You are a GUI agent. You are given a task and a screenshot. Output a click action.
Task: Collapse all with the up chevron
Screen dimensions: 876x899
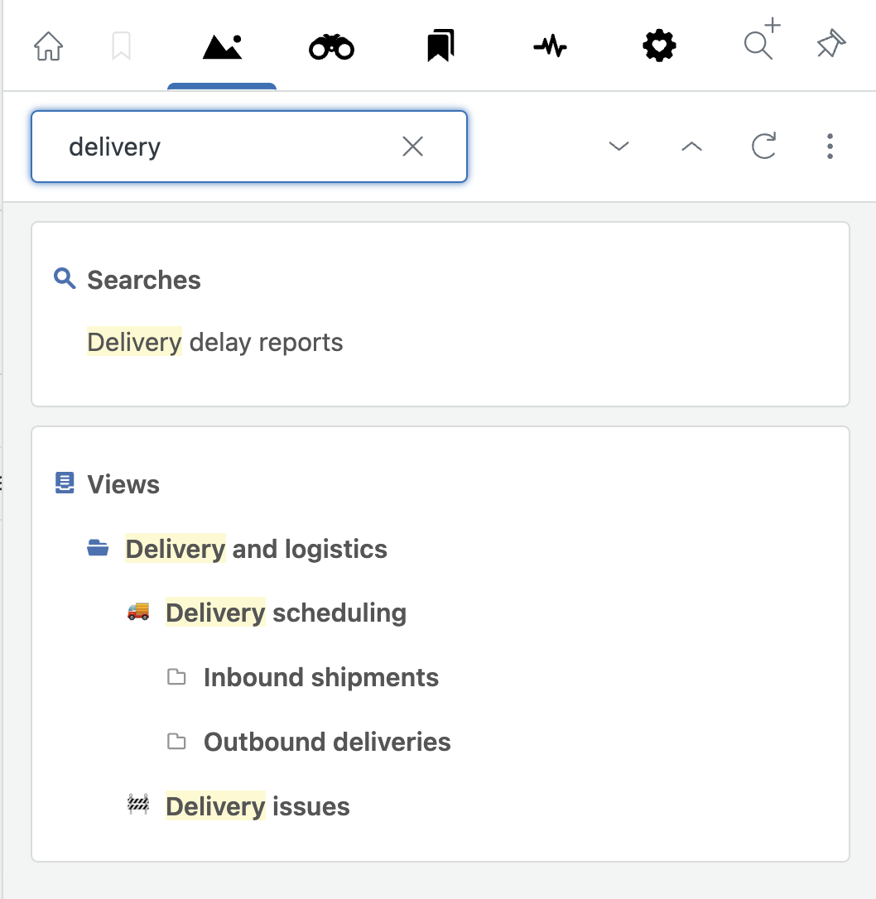click(x=691, y=147)
